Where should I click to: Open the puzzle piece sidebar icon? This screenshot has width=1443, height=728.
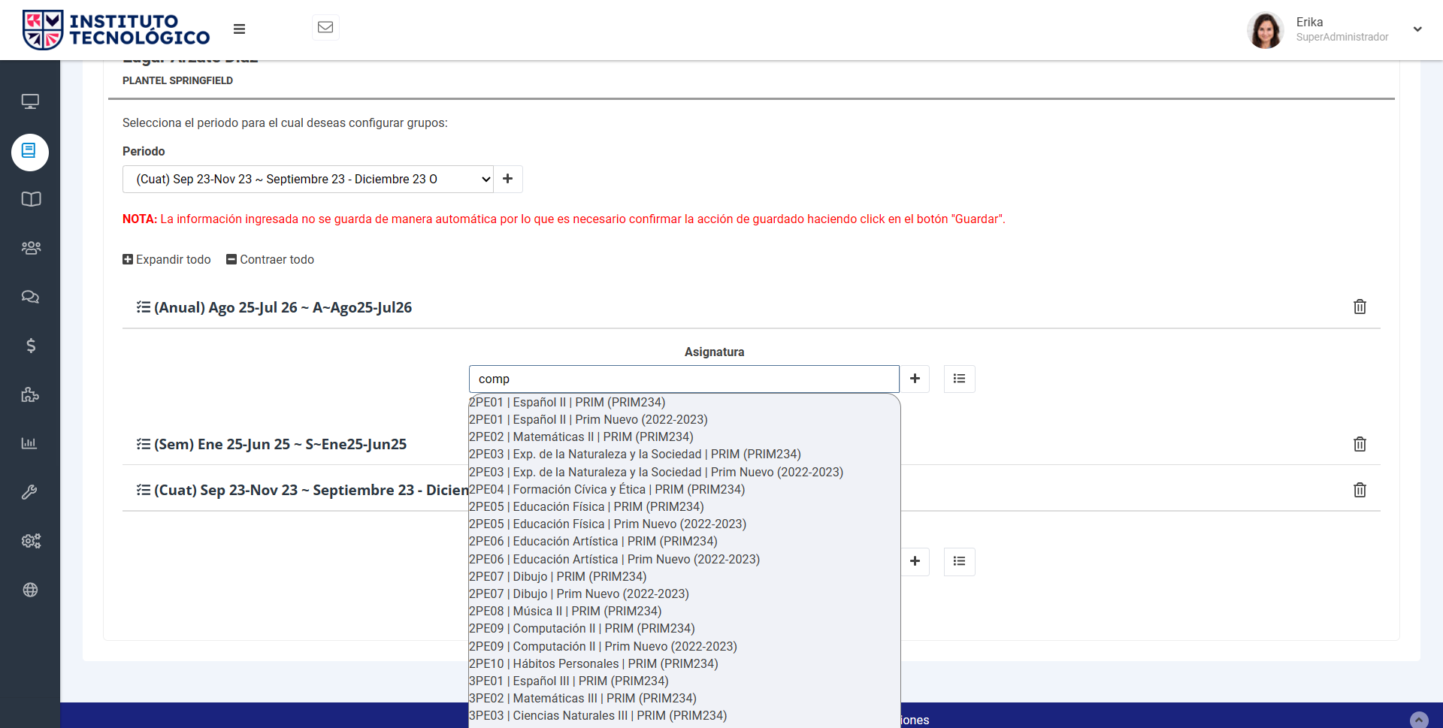[30, 394]
